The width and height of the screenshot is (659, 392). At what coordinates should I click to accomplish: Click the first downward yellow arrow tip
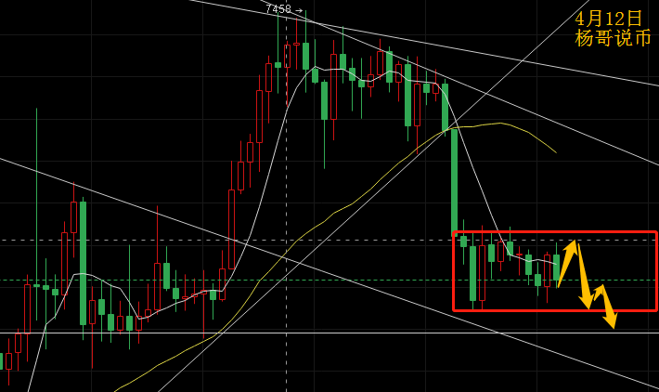pos(585,302)
